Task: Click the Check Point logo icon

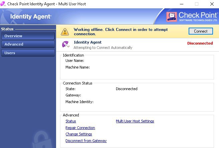Action: (172, 17)
